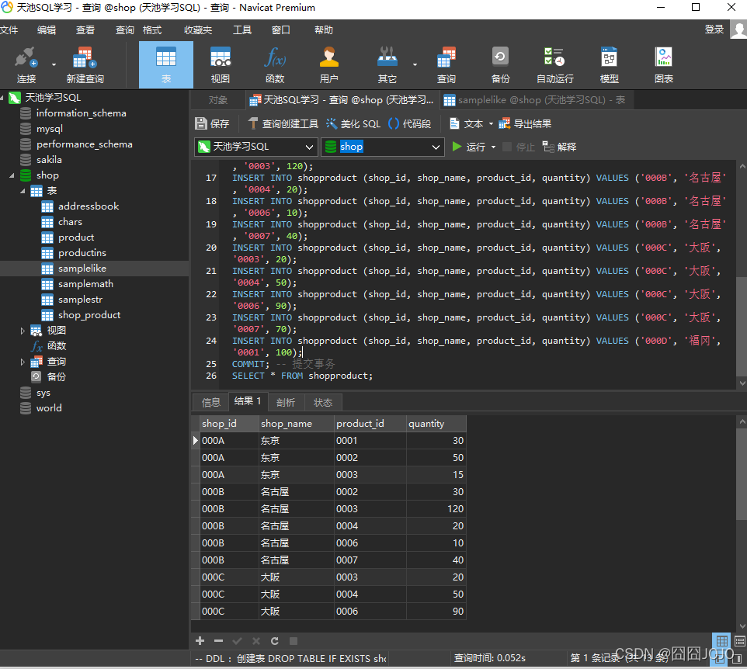
Task: Click 导出结果 export result button
Action: pos(525,124)
